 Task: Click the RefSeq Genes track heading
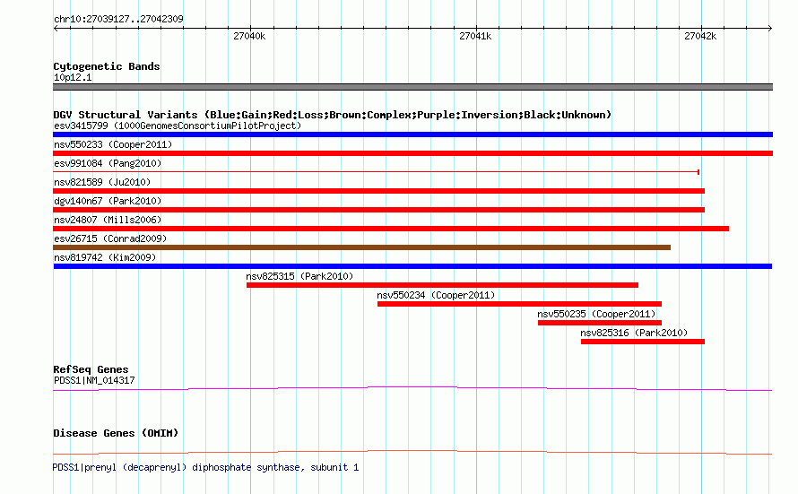coord(91,369)
